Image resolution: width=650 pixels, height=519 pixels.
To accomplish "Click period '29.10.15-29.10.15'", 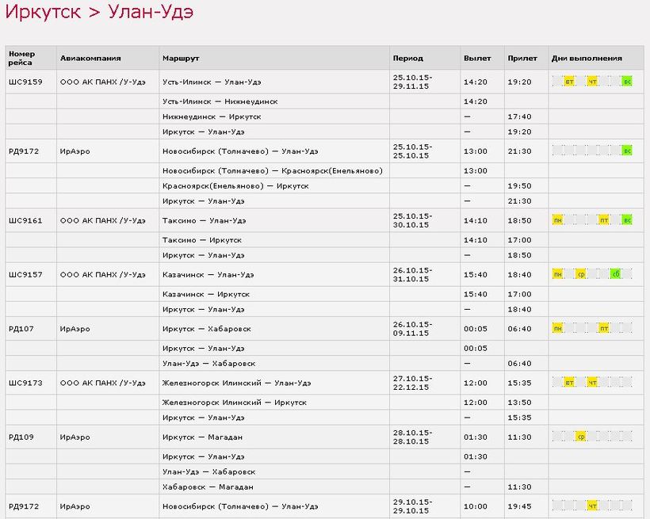I will (412, 506).
